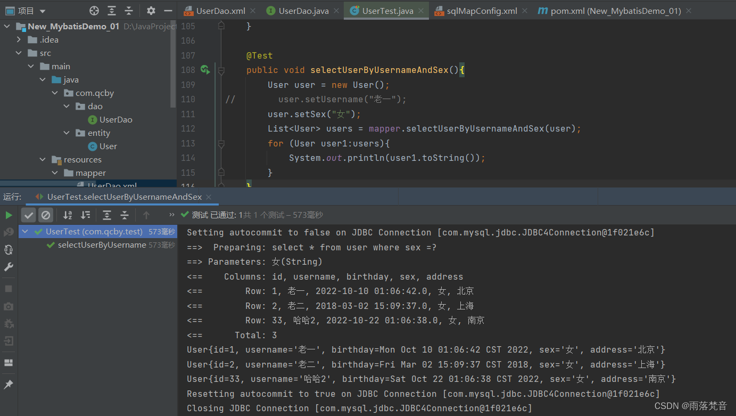
Task: Expand all nodes in the test results tree
Action: coord(106,215)
